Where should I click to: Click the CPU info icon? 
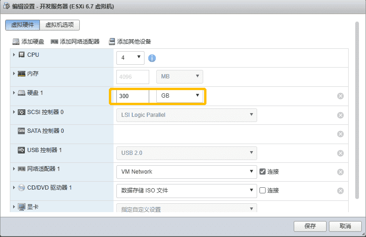pyautogui.click(x=152, y=58)
